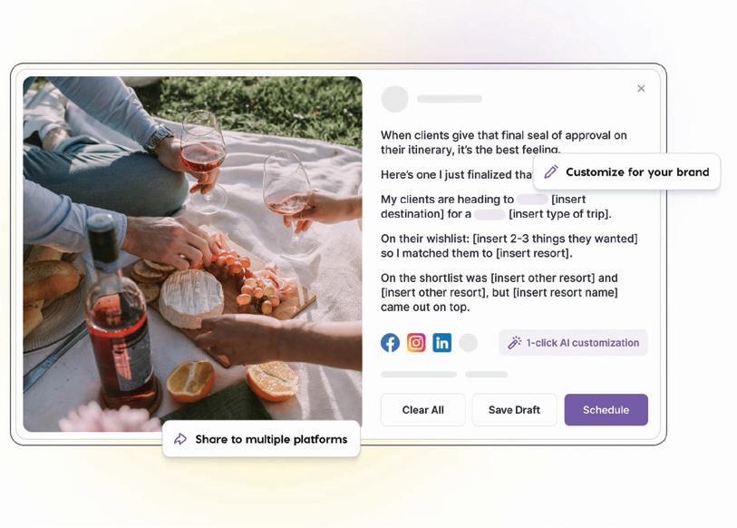Image resolution: width=737 pixels, height=528 pixels.
Task: Click the magic wand AI icon
Action: pyautogui.click(x=514, y=343)
